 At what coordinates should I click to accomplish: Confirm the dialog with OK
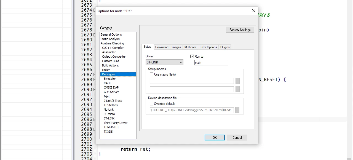pyautogui.click(x=215, y=137)
